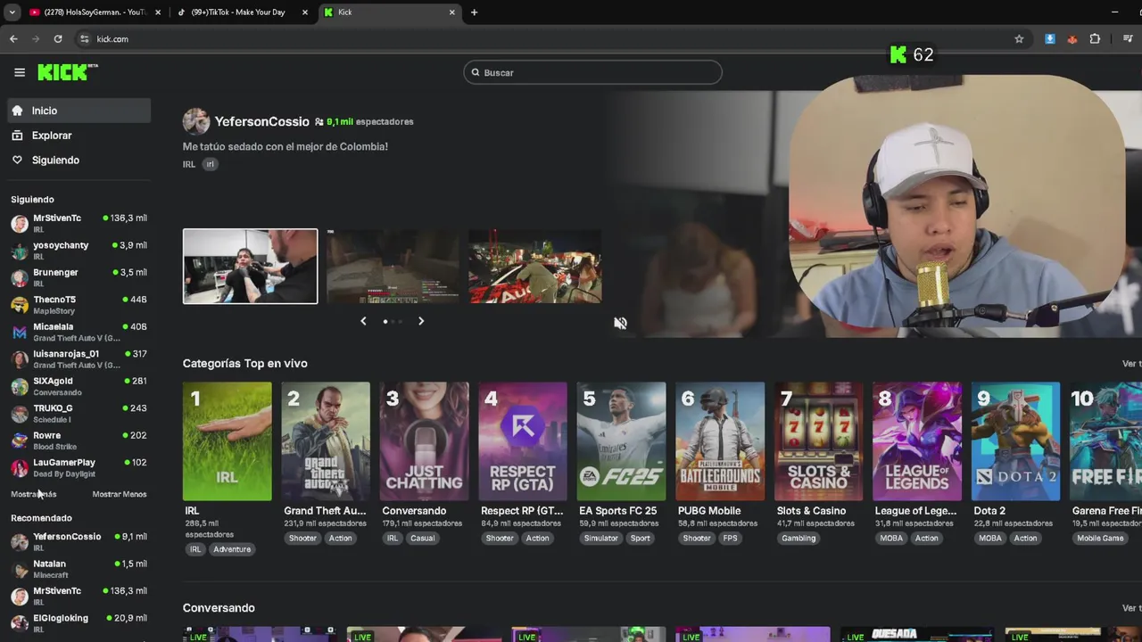Open the IRL category card ranked 1
Viewport: 1142px width, 642px height.
coord(227,441)
